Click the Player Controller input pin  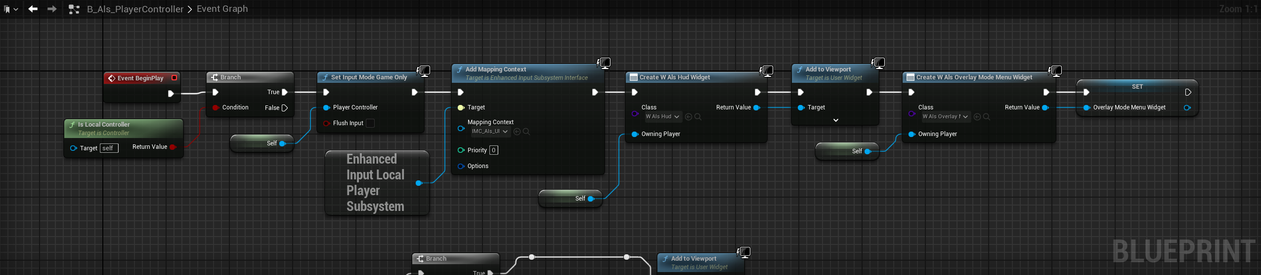326,107
